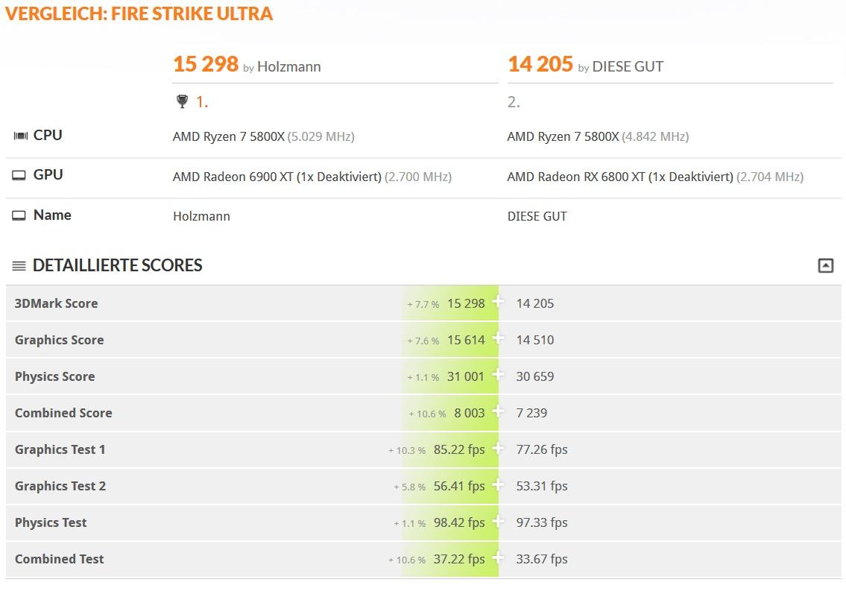Click DIESE GUT in the Name row
The height and width of the screenshot is (591, 846).
[x=537, y=216]
